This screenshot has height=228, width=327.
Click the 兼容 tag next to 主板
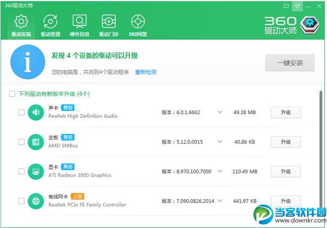pyautogui.click(x=68, y=137)
